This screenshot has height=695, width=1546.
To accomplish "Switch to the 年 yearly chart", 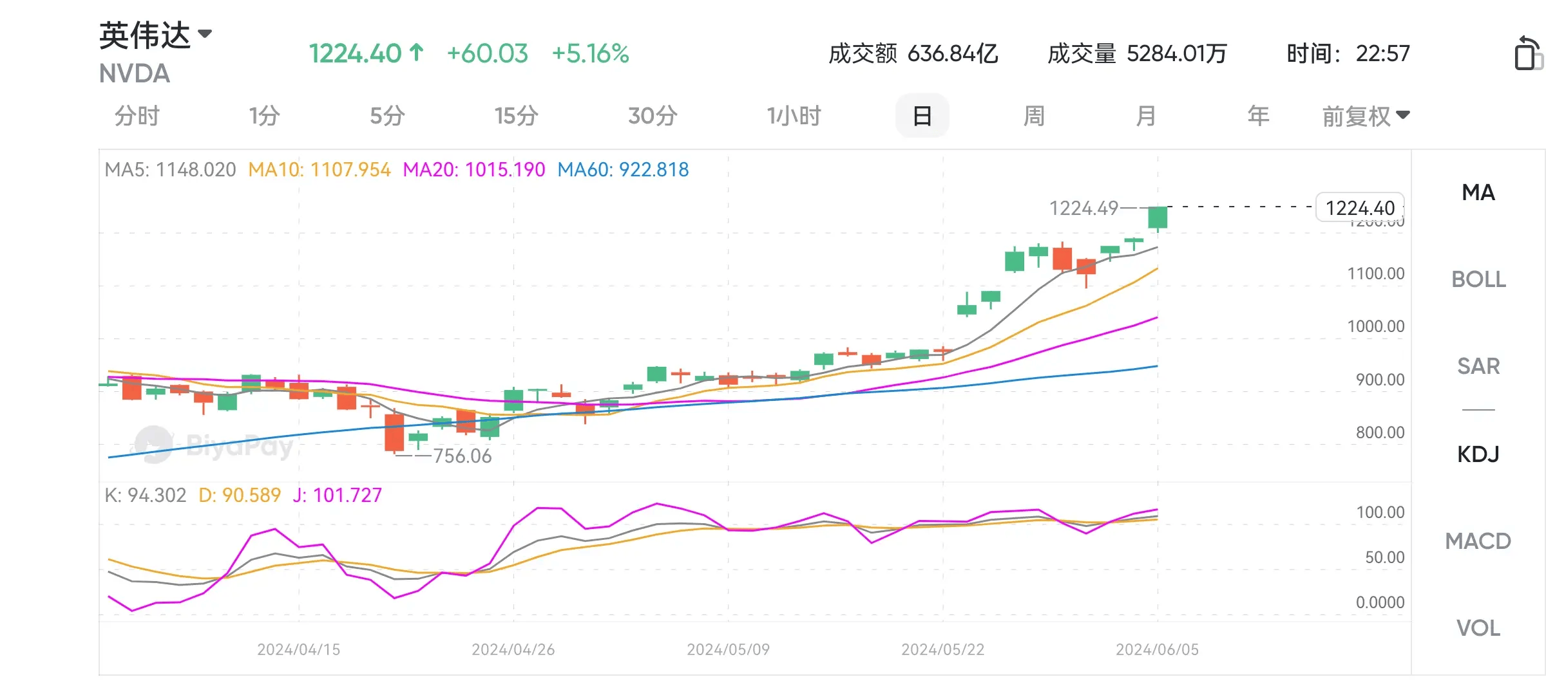I will (1257, 116).
